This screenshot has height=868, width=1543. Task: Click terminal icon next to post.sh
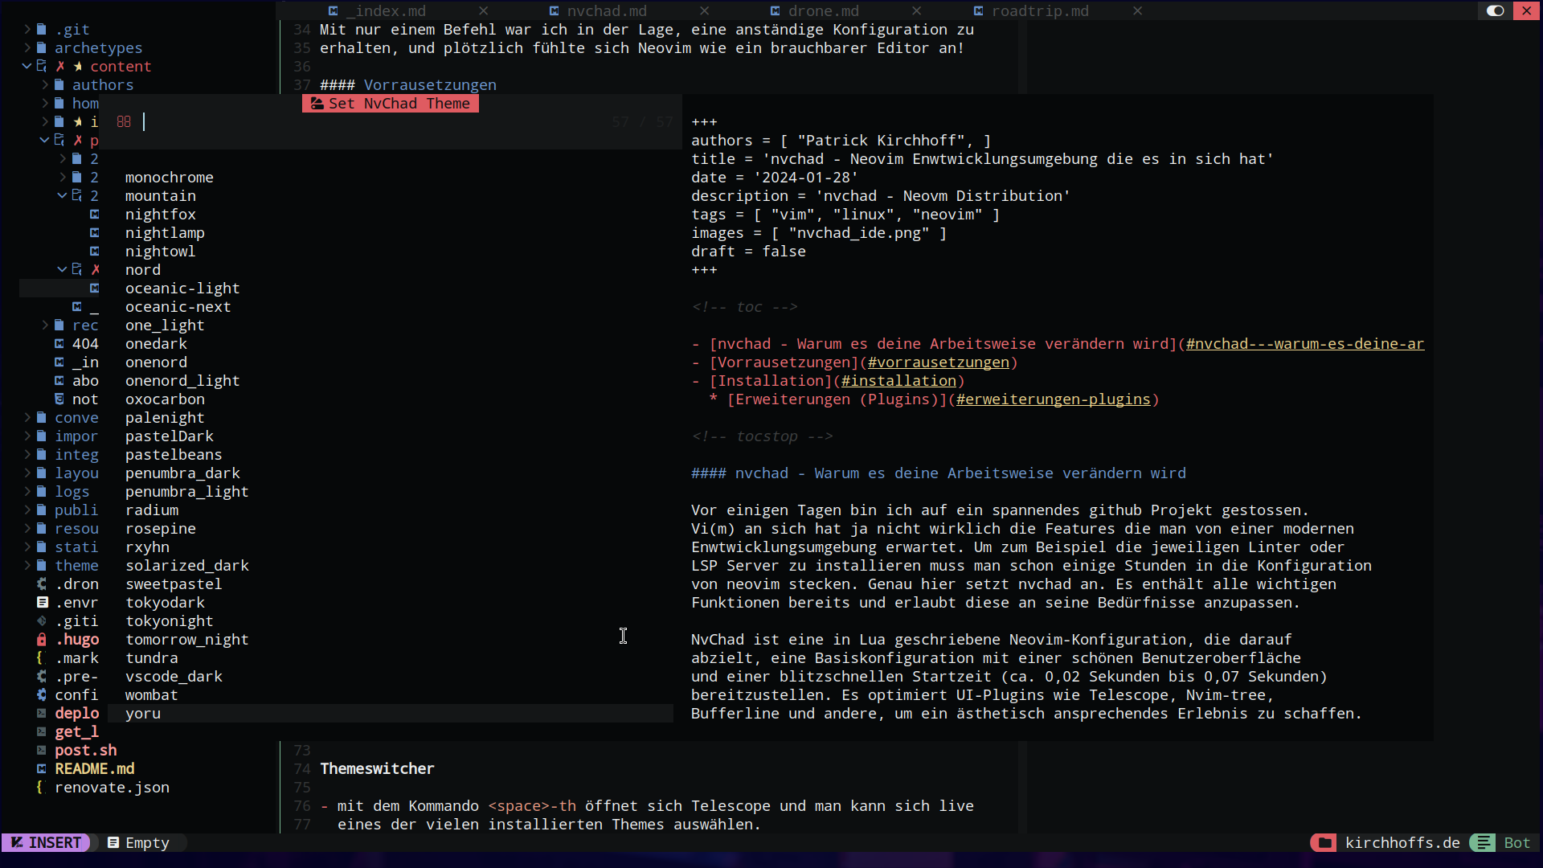(41, 751)
